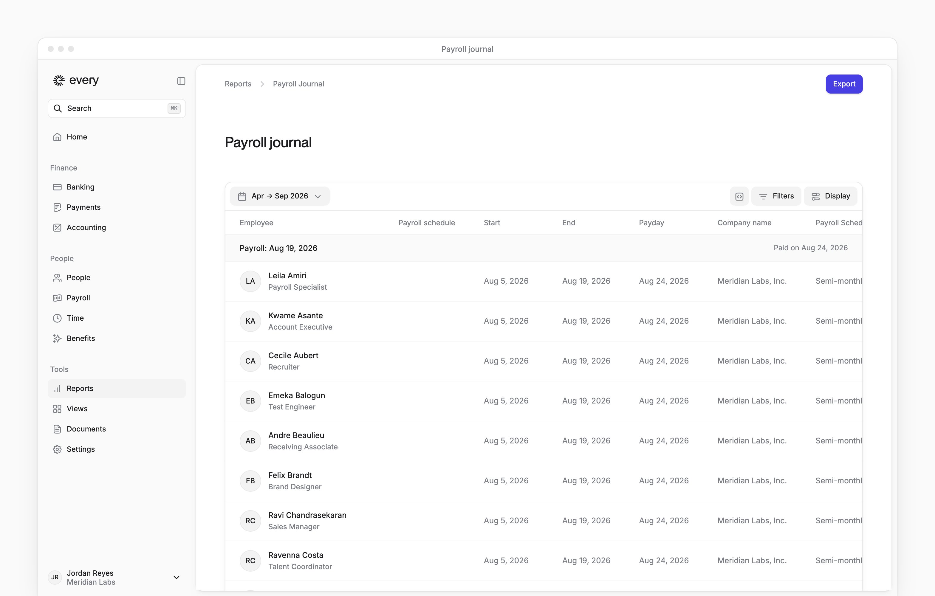Click the EB avatar circle
935x596 pixels.
click(x=250, y=401)
